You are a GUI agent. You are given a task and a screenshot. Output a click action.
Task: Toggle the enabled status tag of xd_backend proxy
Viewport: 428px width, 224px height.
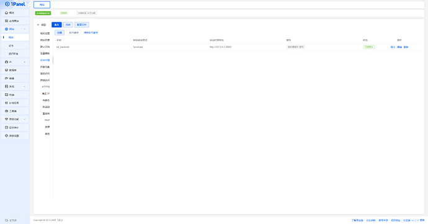pyautogui.click(x=369, y=47)
